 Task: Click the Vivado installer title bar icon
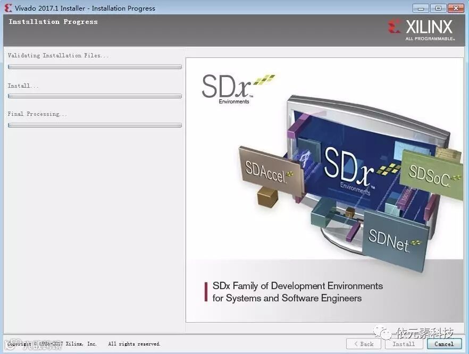tap(9, 8)
